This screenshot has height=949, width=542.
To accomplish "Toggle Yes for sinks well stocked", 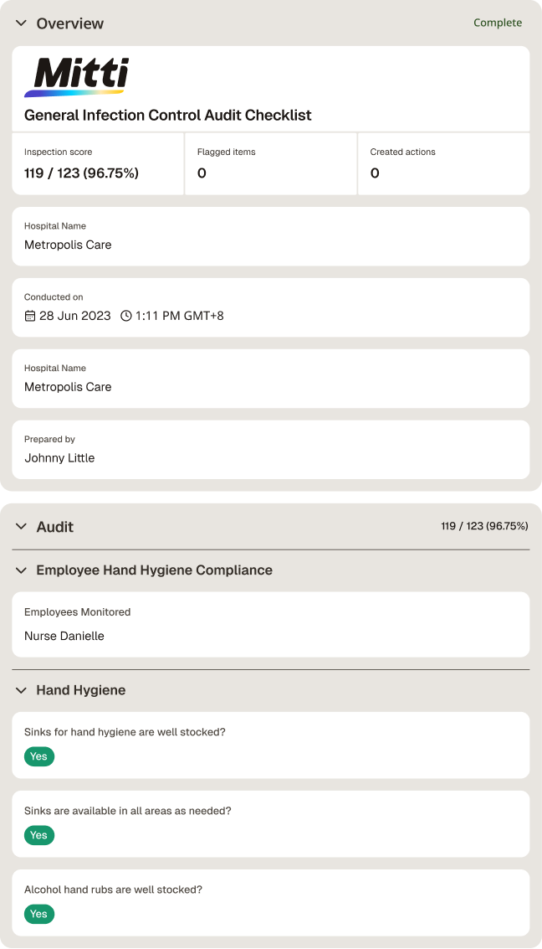I will tap(39, 756).
